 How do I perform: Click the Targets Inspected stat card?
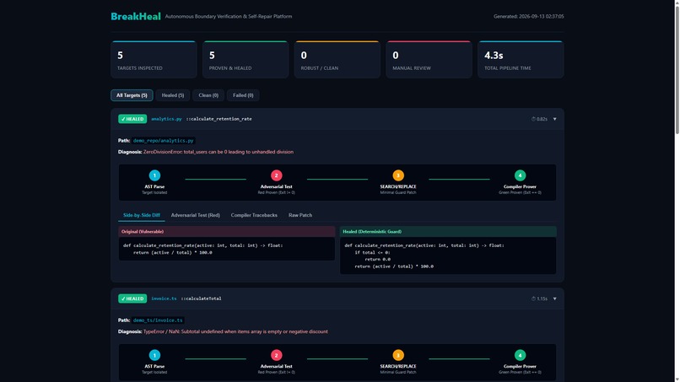[x=154, y=59]
